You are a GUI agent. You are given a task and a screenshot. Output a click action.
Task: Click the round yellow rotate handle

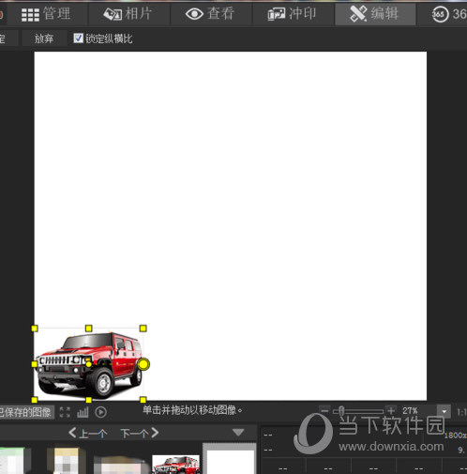[x=143, y=364]
